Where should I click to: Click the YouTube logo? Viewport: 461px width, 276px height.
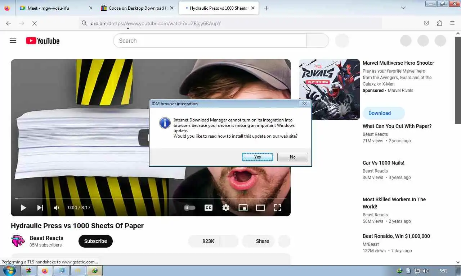[x=42, y=41]
